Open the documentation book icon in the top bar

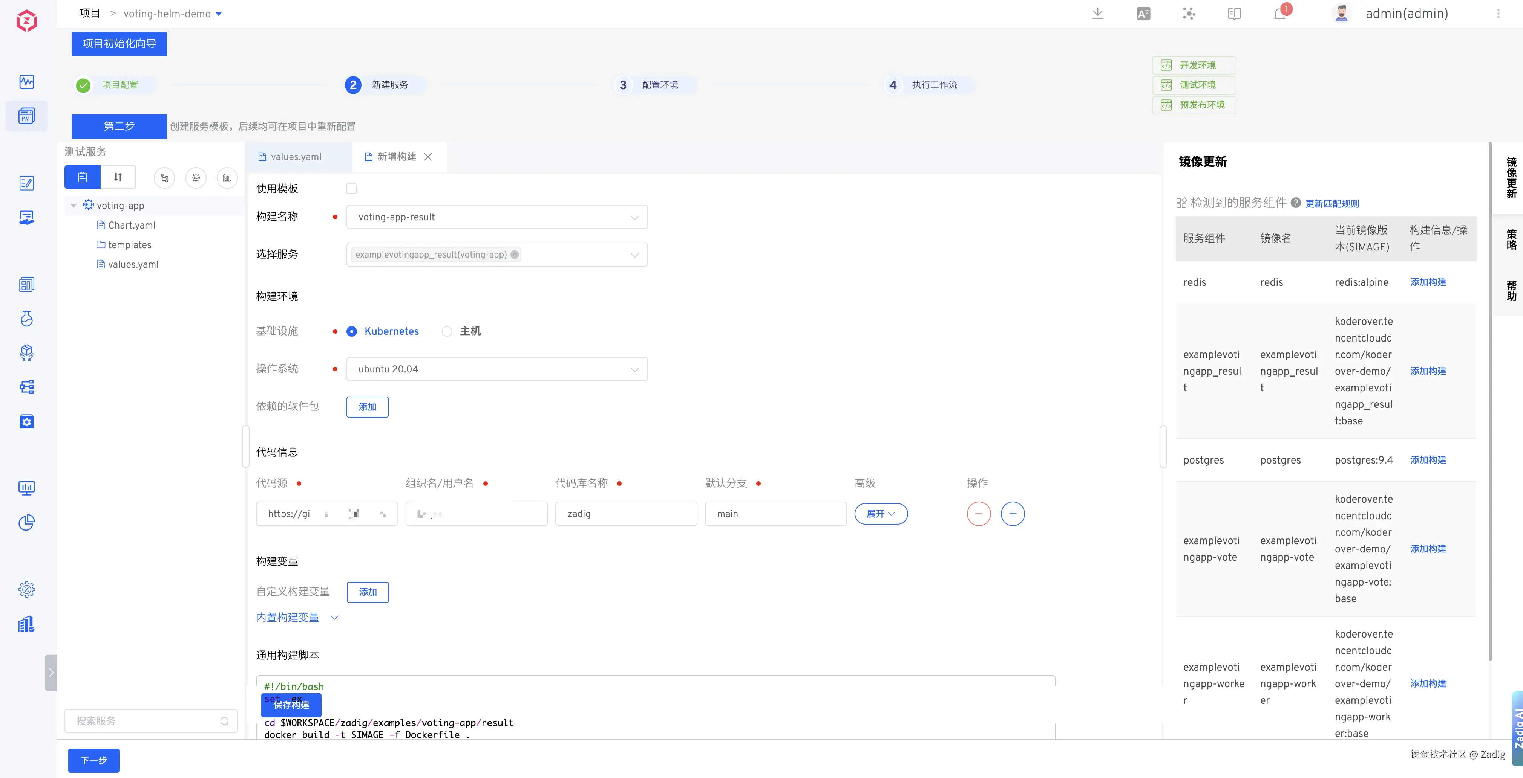[1235, 14]
